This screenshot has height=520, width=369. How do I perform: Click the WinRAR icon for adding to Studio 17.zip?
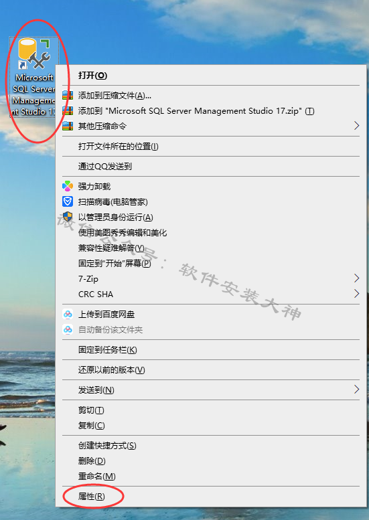[x=68, y=111]
